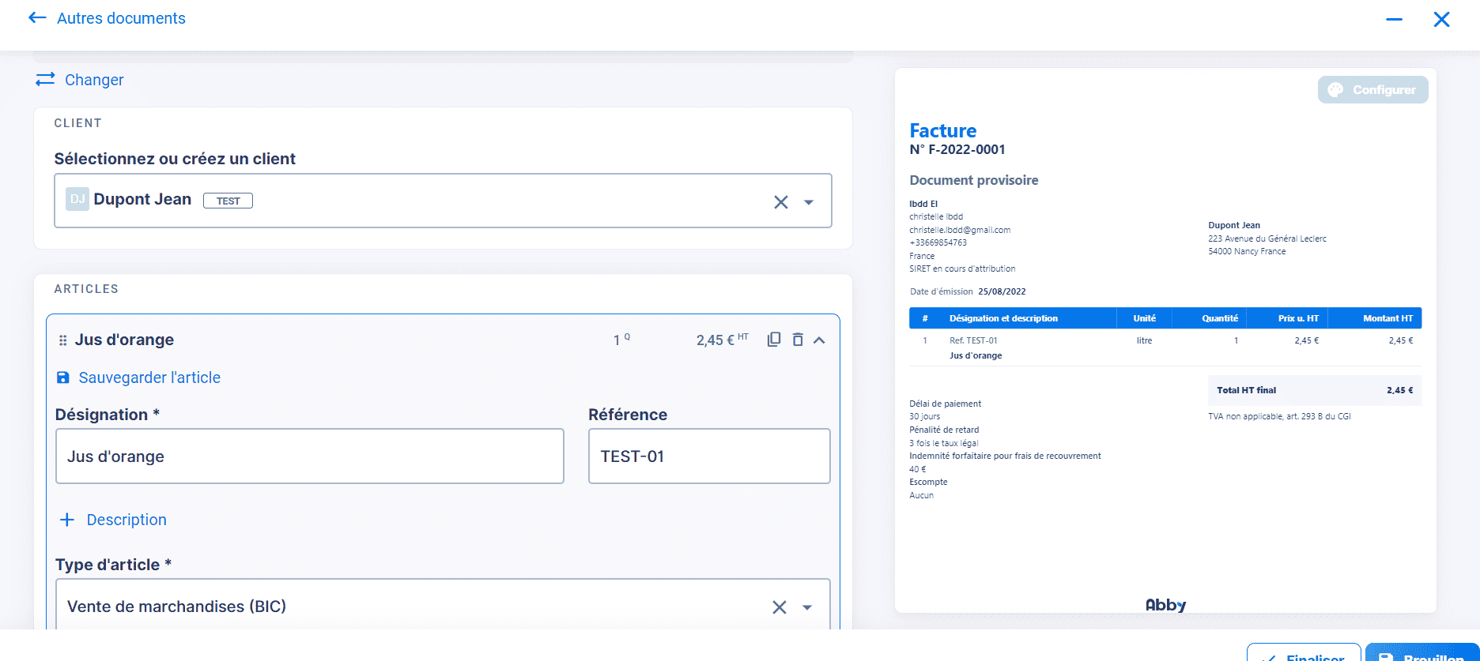Open the Type d'article dropdown arrow
Screen dimensions: 1480x661
[x=807, y=607]
